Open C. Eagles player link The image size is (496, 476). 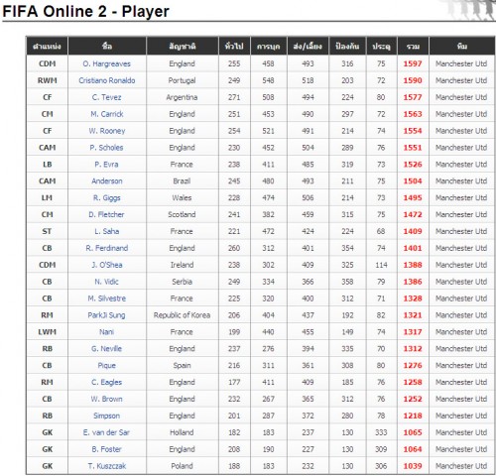point(106,382)
